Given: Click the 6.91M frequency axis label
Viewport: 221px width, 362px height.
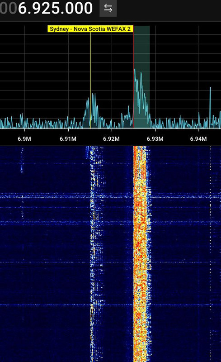Looking at the screenshot, I should coord(68,139).
